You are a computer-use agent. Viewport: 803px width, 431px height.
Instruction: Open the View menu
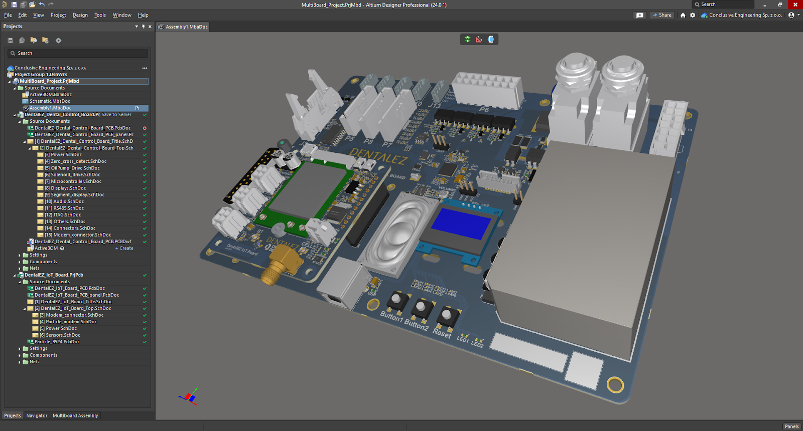(x=39, y=15)
